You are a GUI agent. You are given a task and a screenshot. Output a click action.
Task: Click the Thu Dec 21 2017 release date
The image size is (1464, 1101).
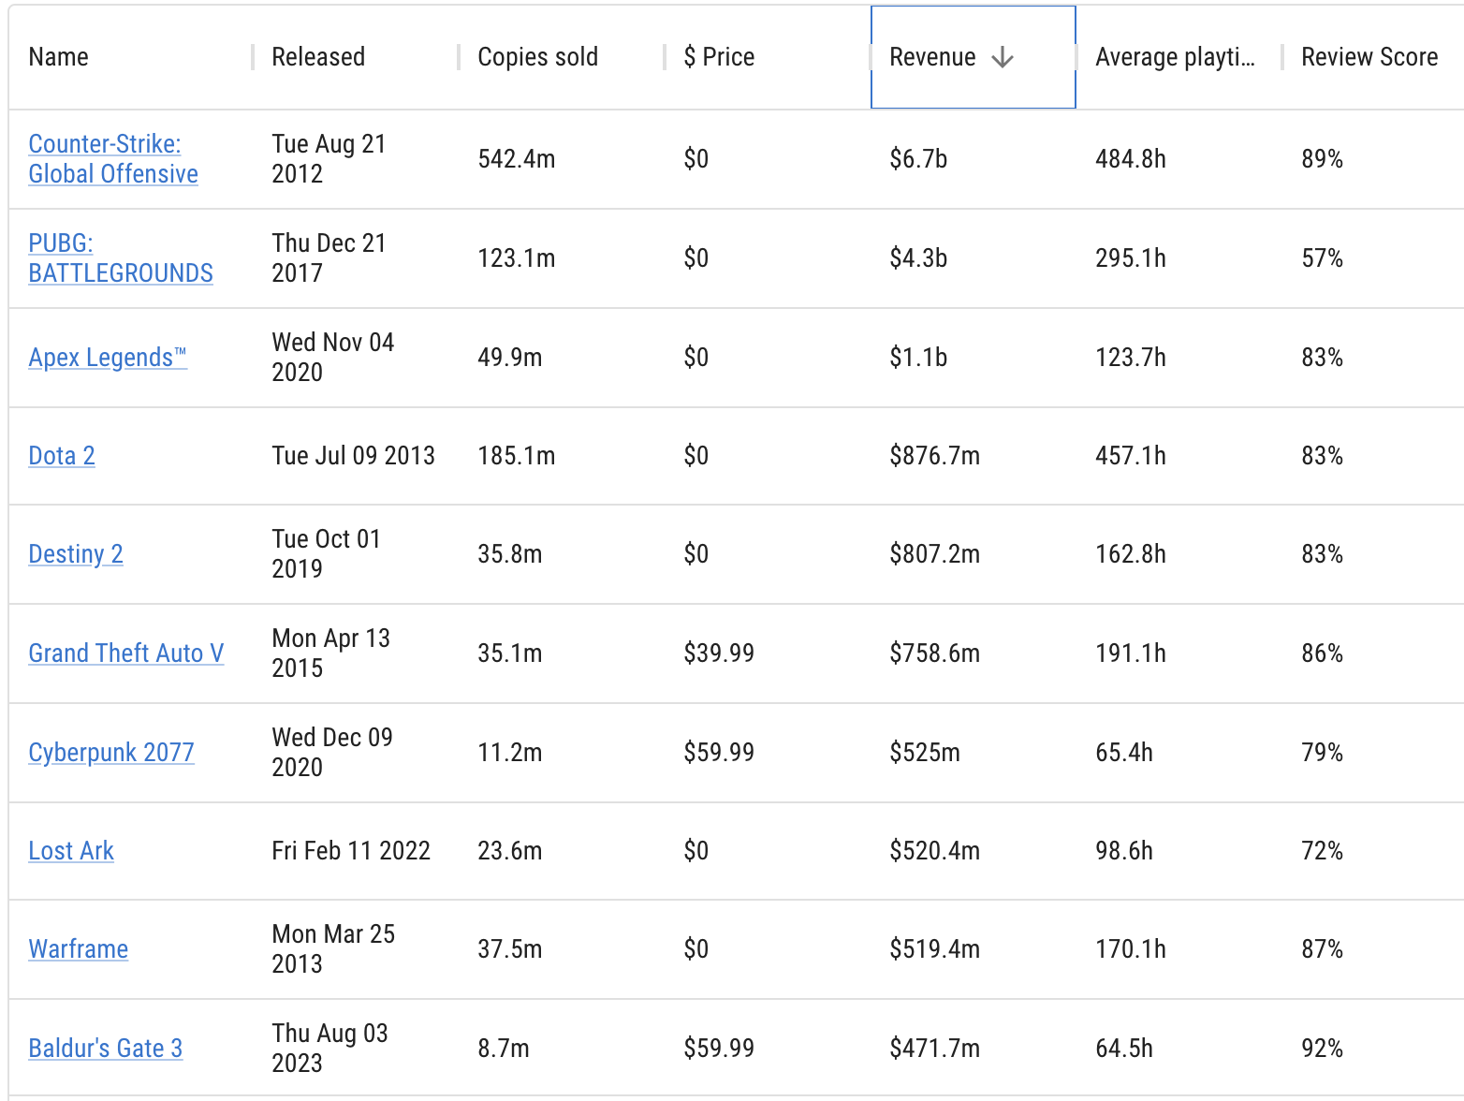329,258
